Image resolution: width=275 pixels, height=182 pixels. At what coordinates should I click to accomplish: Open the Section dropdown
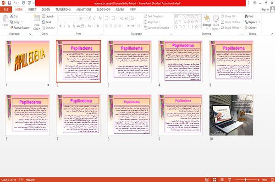click(x=49, y=28)
